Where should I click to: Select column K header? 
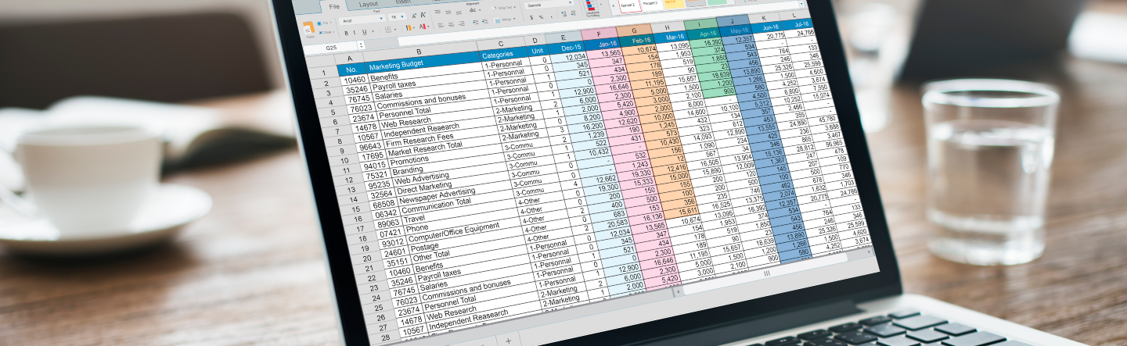click(762, 19)
